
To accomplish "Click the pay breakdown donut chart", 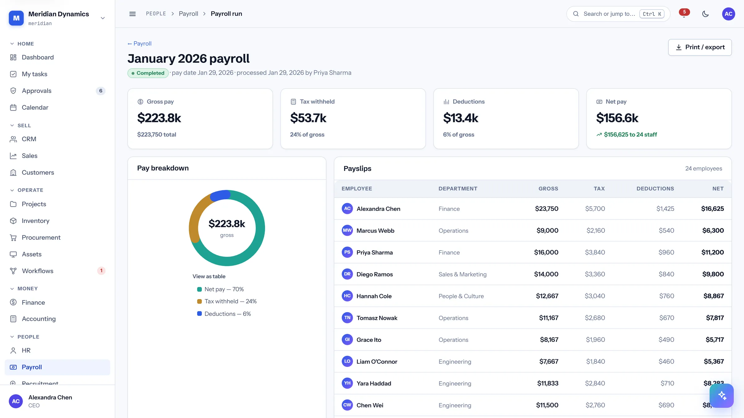I will click(x=227, y=228).
